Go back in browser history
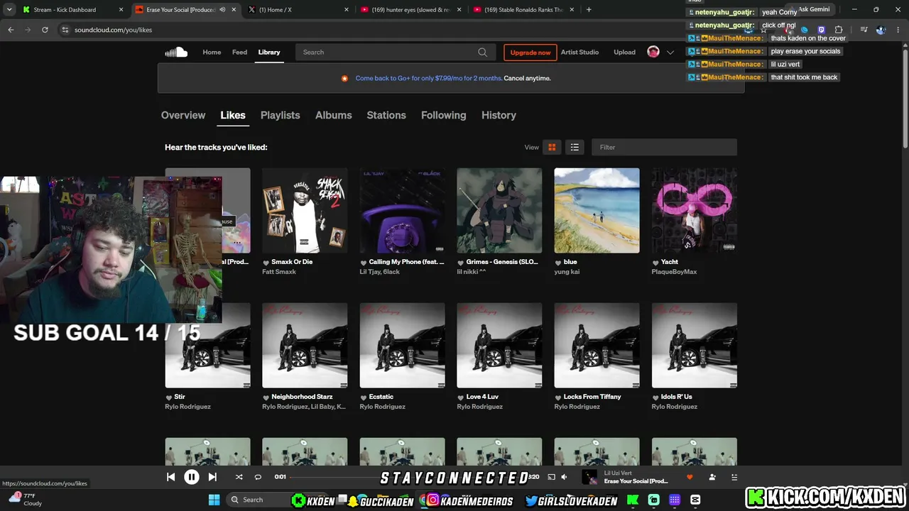909x511 pixels. click(11, 30)
